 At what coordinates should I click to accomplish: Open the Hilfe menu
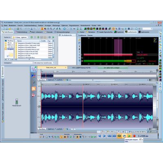tap(99, 25)
